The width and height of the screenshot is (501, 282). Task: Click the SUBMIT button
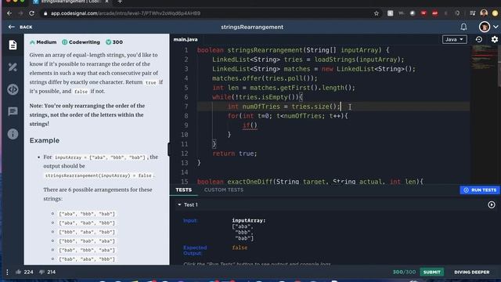[431, 272]
